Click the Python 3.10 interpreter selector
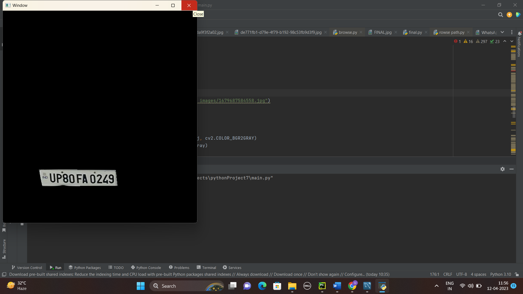The image size is (523, 294). click(500, 274)
